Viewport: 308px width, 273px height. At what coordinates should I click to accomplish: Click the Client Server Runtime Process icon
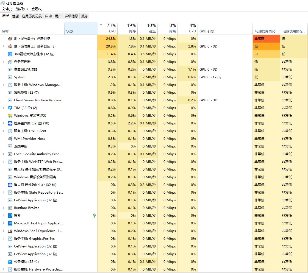click(x=10, y=100)
